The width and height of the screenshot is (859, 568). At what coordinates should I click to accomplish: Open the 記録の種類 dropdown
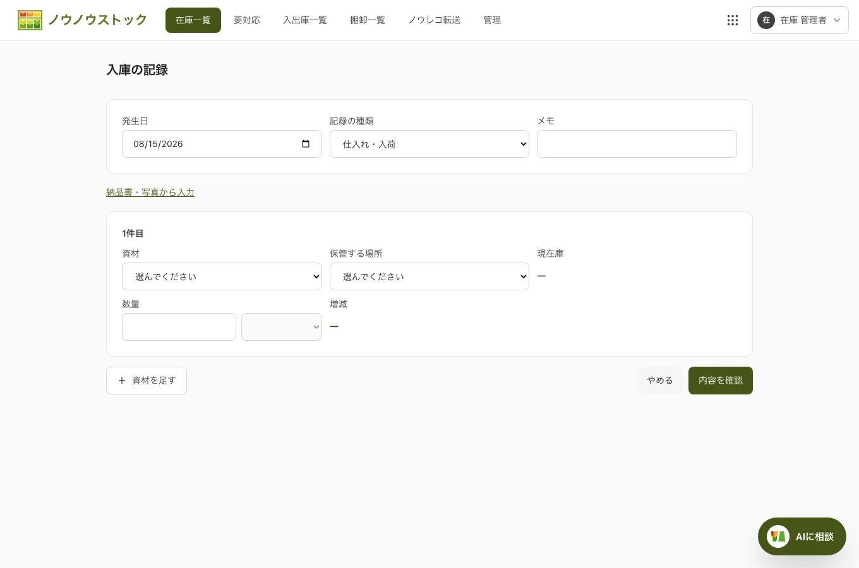(x=429, y=144)
